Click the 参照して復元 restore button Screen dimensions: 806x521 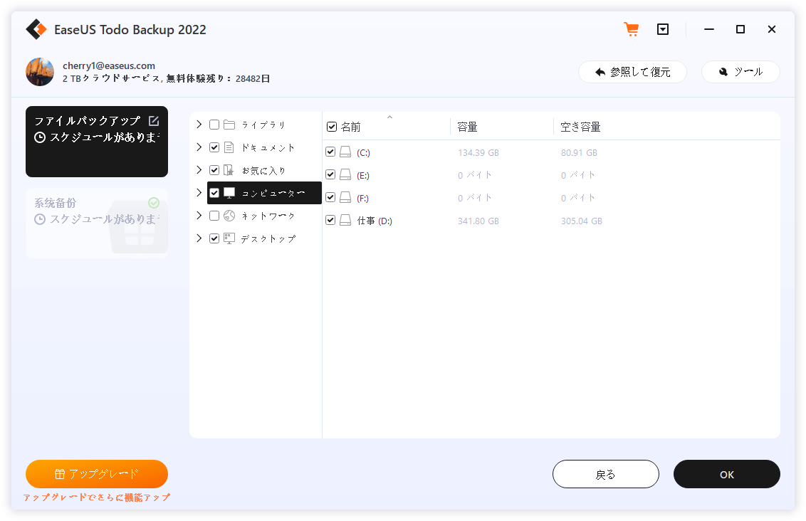[x=632, y=71]
